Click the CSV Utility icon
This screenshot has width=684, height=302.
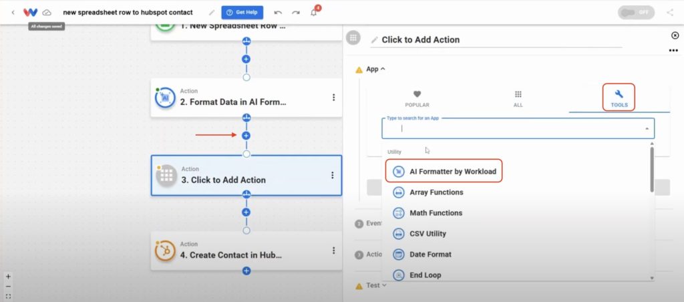(399, 234)
